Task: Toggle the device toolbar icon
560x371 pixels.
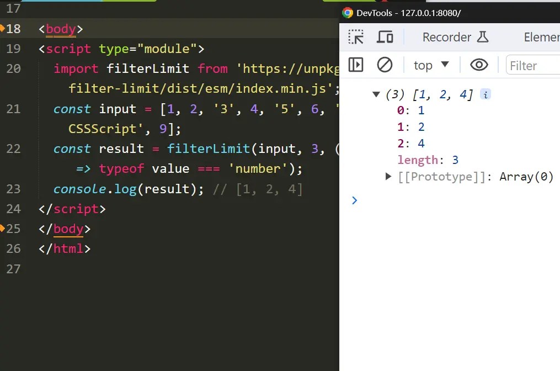Action: pyautogui.click(x=385, y=37)
